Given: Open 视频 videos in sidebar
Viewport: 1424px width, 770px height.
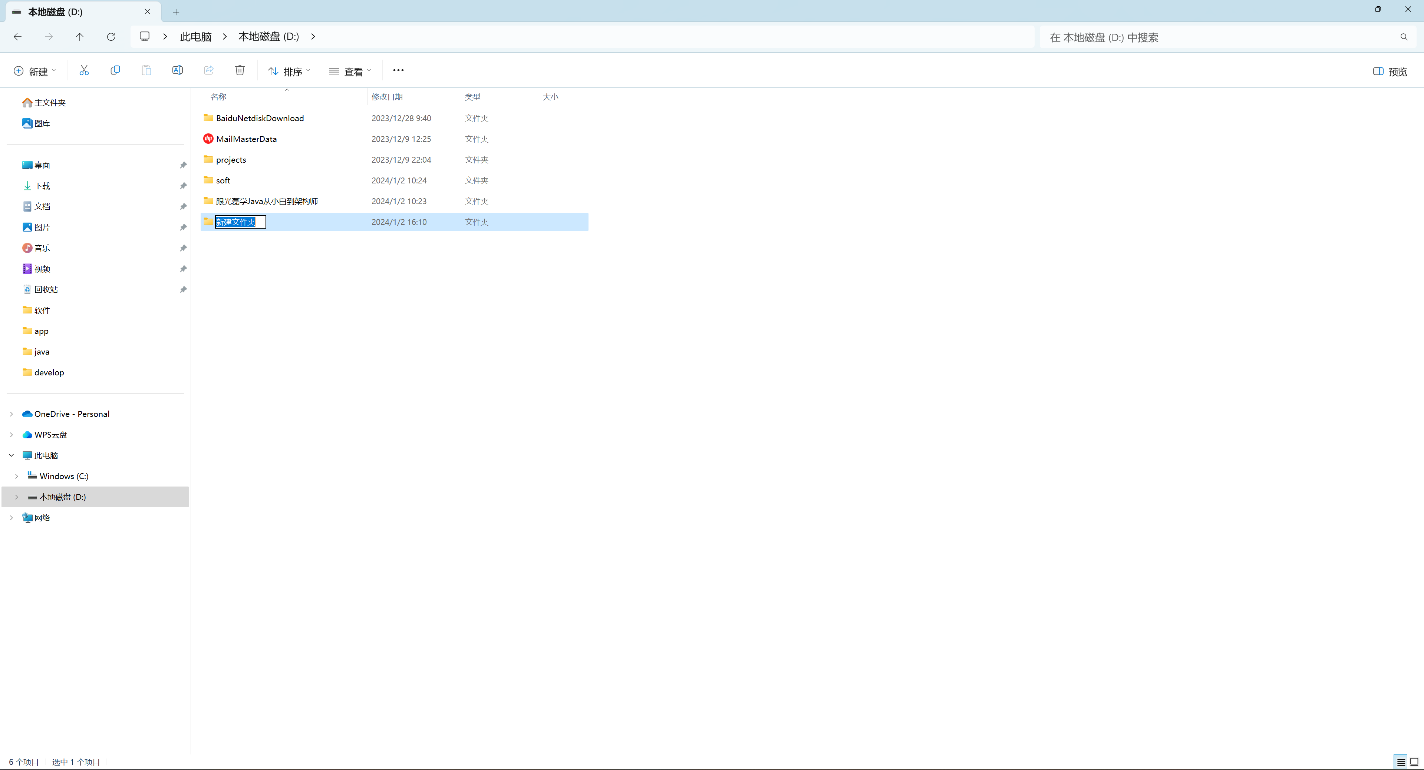Looking at the screenshot, I should pos(36,269).
